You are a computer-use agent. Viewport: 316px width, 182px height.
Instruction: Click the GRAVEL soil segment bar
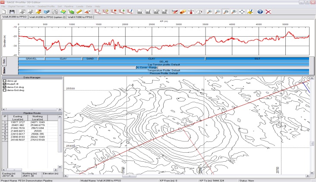31,58
